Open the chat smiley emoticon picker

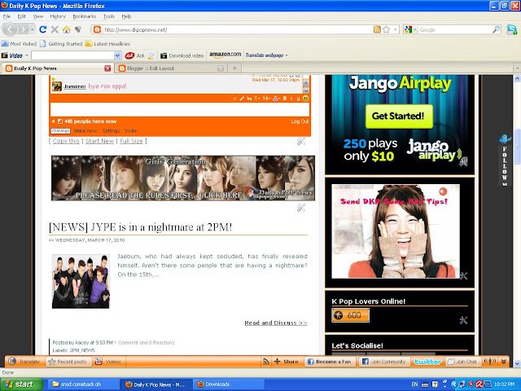[306, 99]
